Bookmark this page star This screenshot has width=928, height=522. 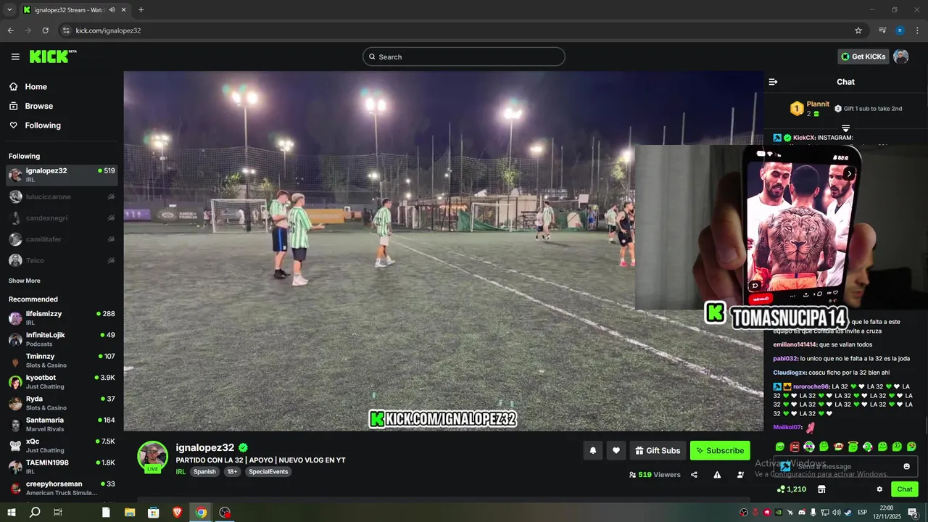(858, 30)
